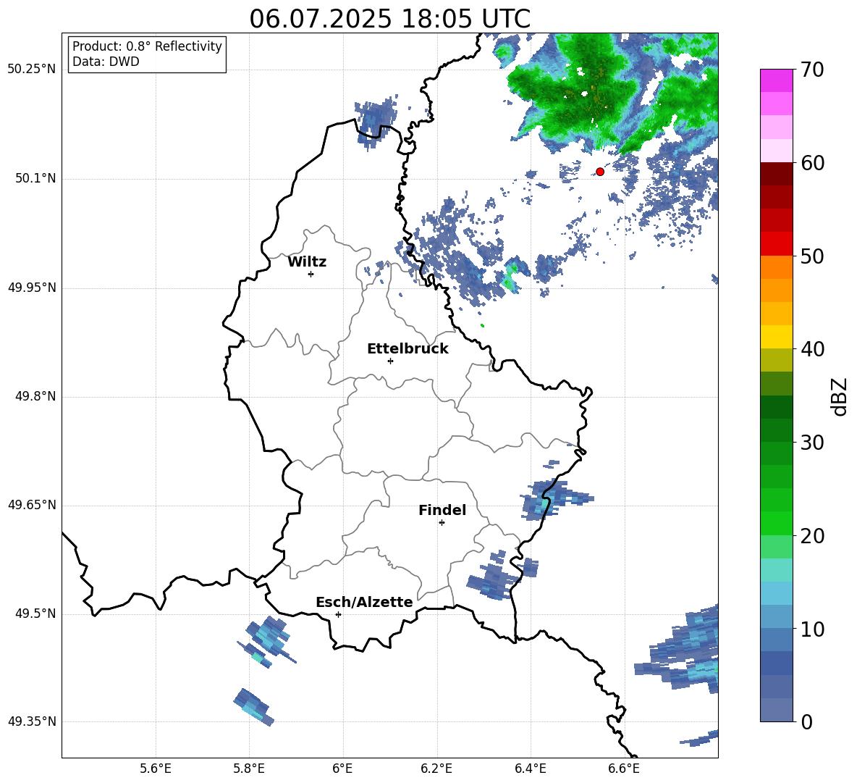Click the colorbar tick label 20
This screenshot has height=783, width=857.
(x=812, y=535)
